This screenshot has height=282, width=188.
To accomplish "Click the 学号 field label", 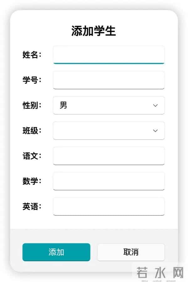I will pyautogui.click(x=31, y=80).
